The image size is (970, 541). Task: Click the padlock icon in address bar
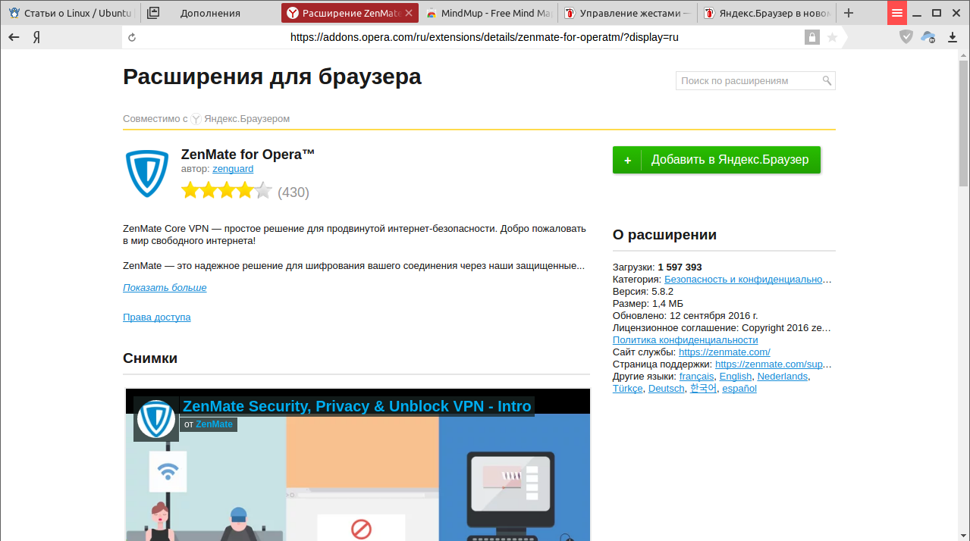811,37
